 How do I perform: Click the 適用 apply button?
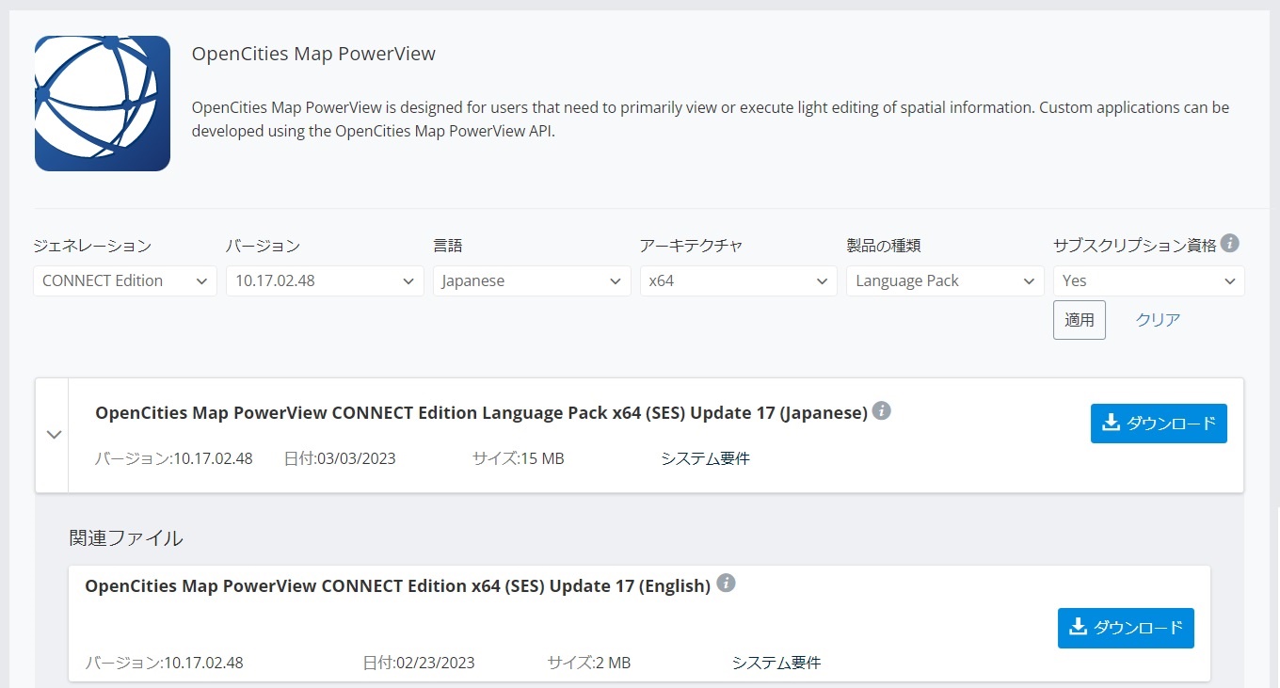(x=1080, y=320)
